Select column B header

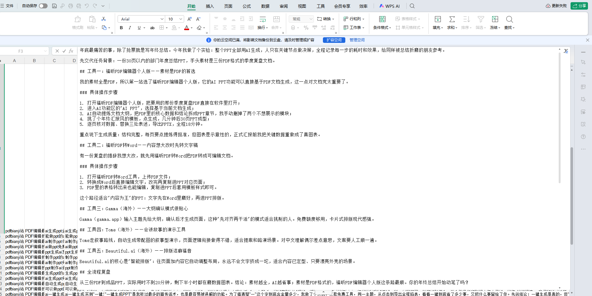34,61
